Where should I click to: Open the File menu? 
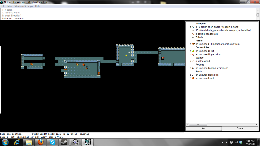pos(3,6)
